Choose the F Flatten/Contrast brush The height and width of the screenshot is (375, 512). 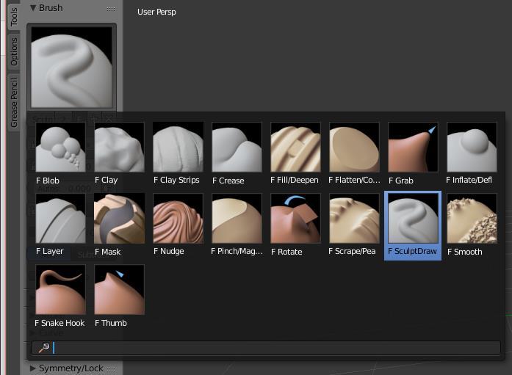click(354, 154)
